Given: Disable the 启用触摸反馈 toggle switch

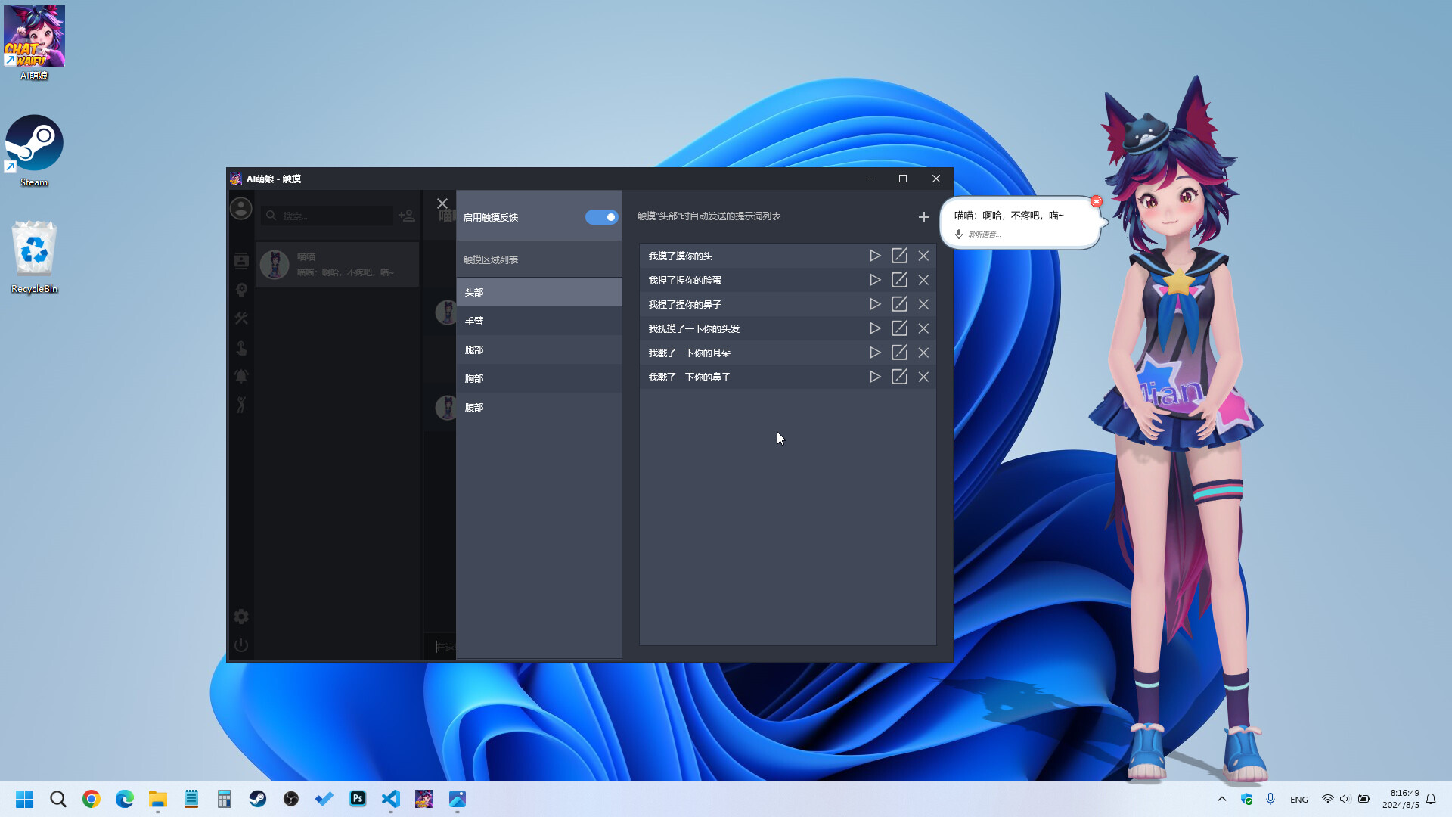Looking at the screenshot, I should pyautogui.click(x=601, y=217).
